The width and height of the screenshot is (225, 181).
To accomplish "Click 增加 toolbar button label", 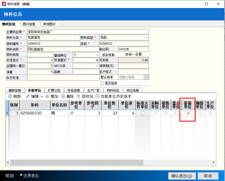I will [55, 96].
